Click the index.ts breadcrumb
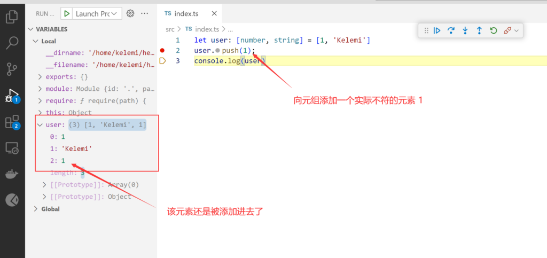547x258 pixels. point(207,29)
